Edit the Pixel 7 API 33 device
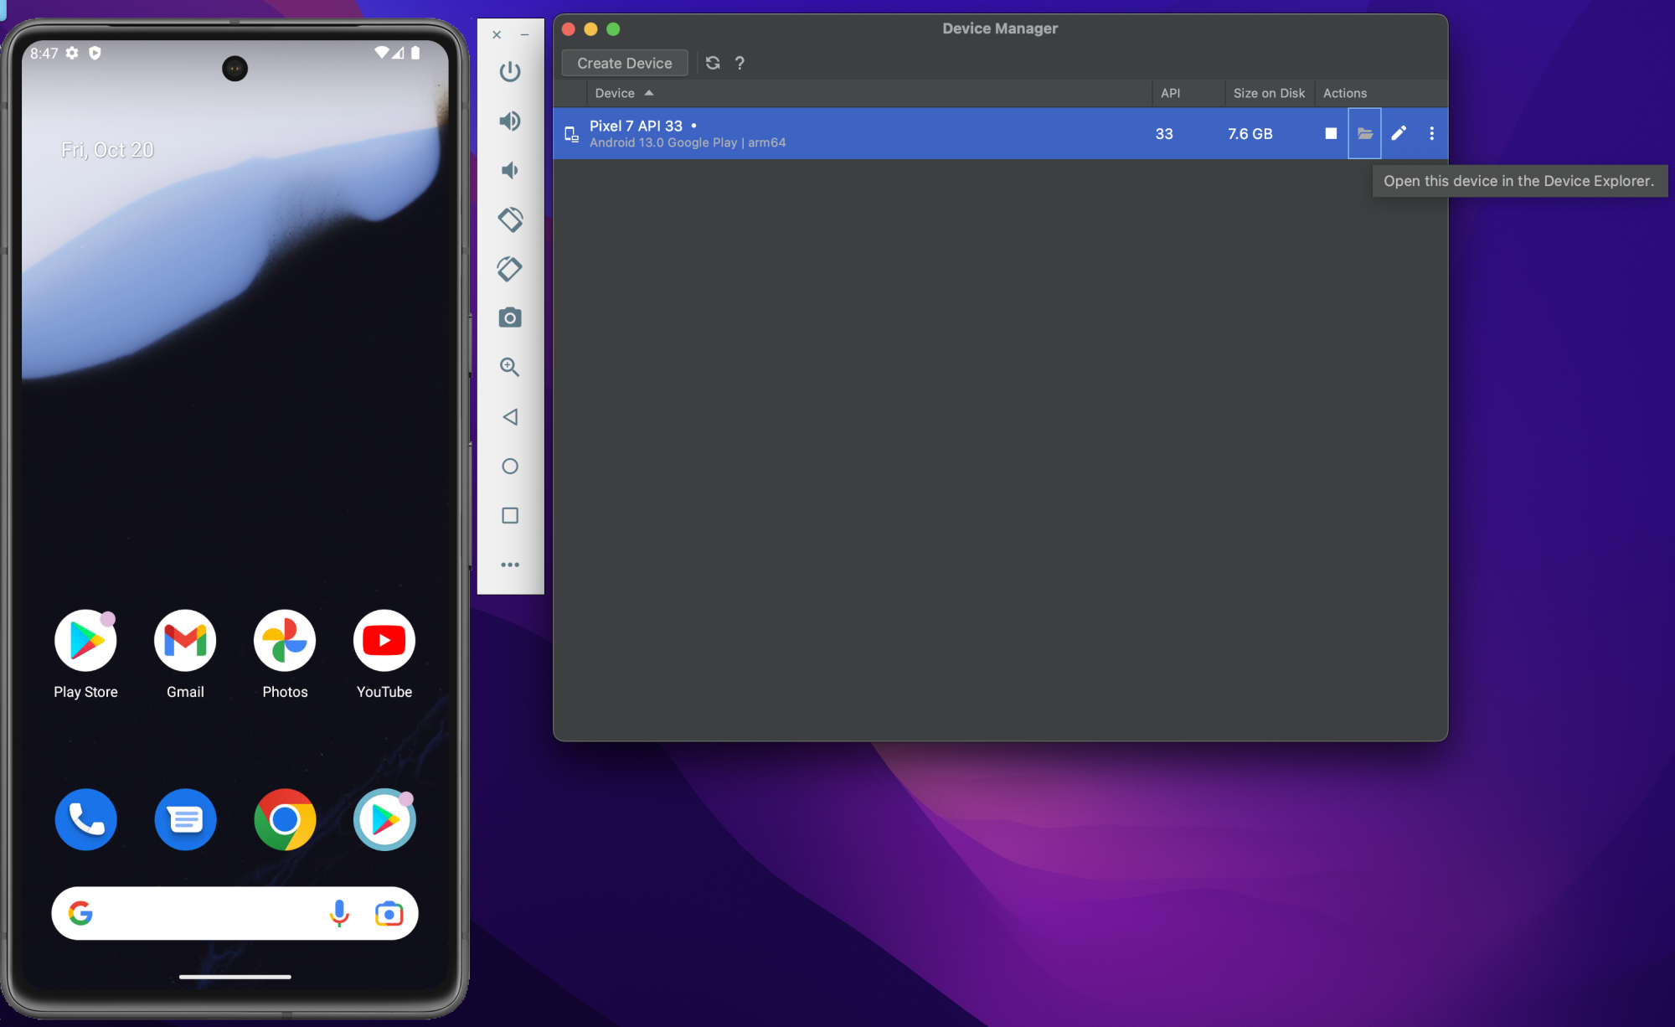Screen dimensions: 1675x1027 1399,134
